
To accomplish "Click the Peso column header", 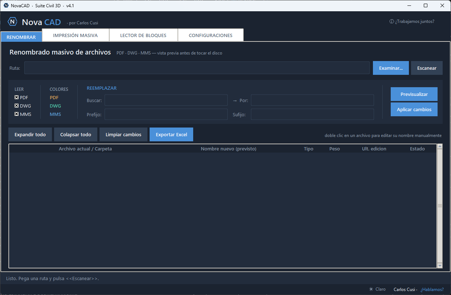I will point(334,149).
